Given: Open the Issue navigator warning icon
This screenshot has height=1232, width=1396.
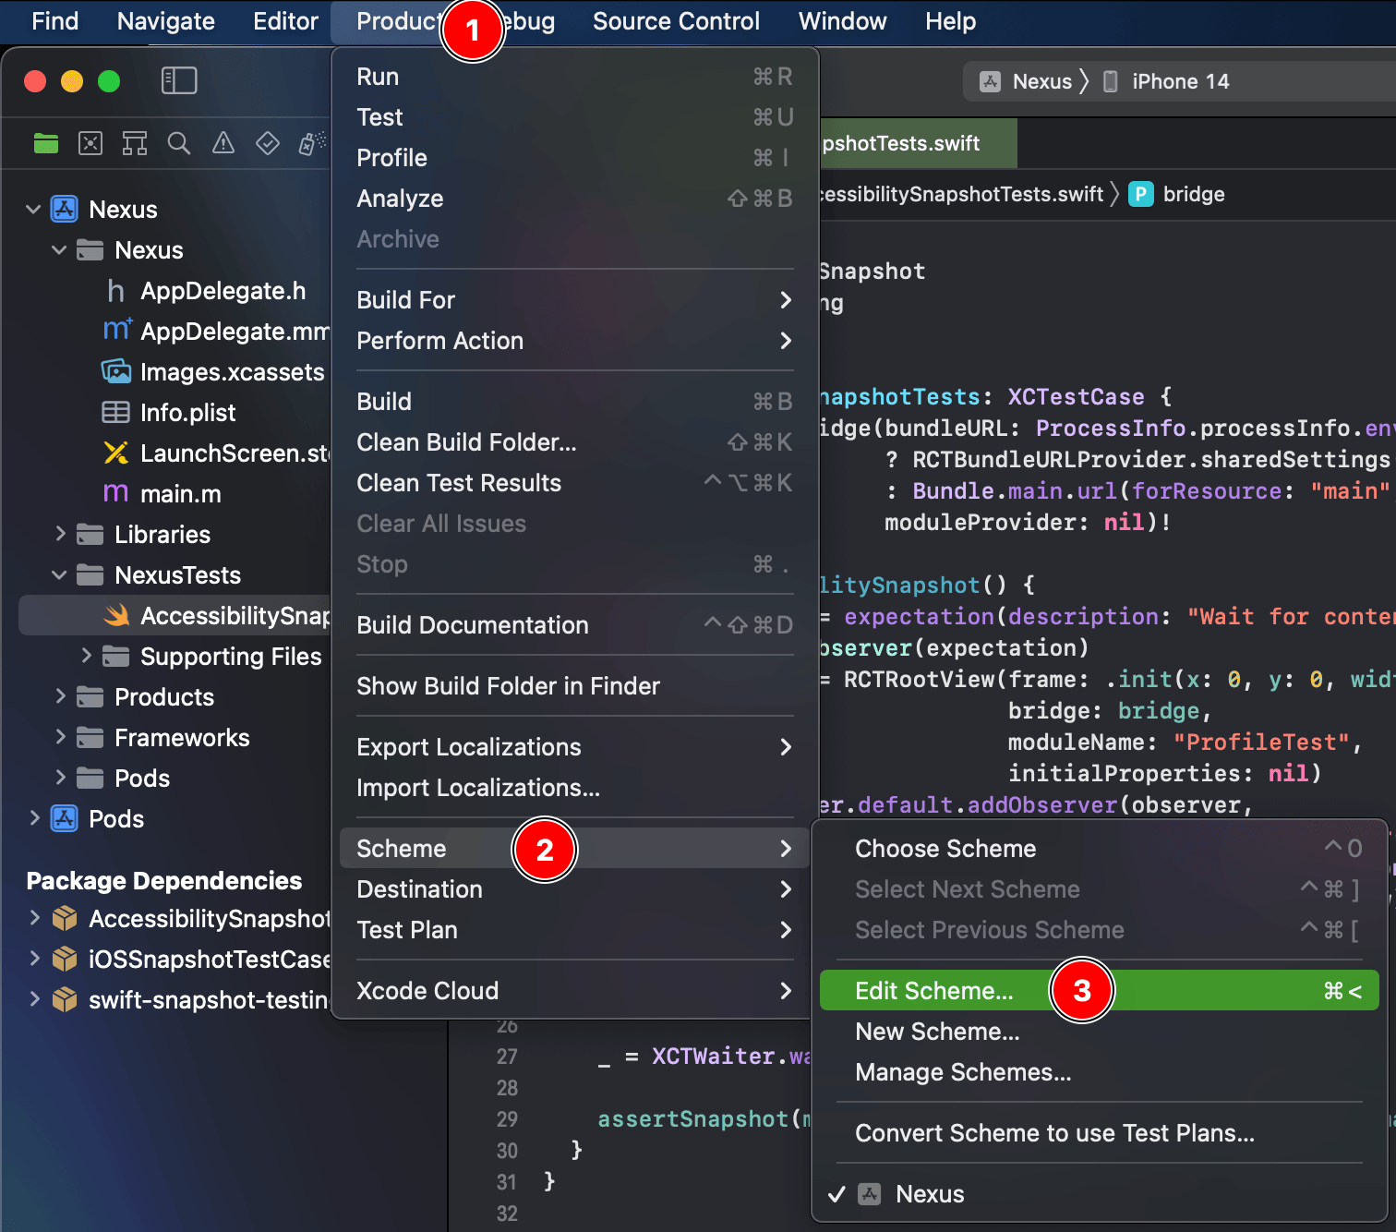Looking at the screenshot, I should (x=223, y=143).
